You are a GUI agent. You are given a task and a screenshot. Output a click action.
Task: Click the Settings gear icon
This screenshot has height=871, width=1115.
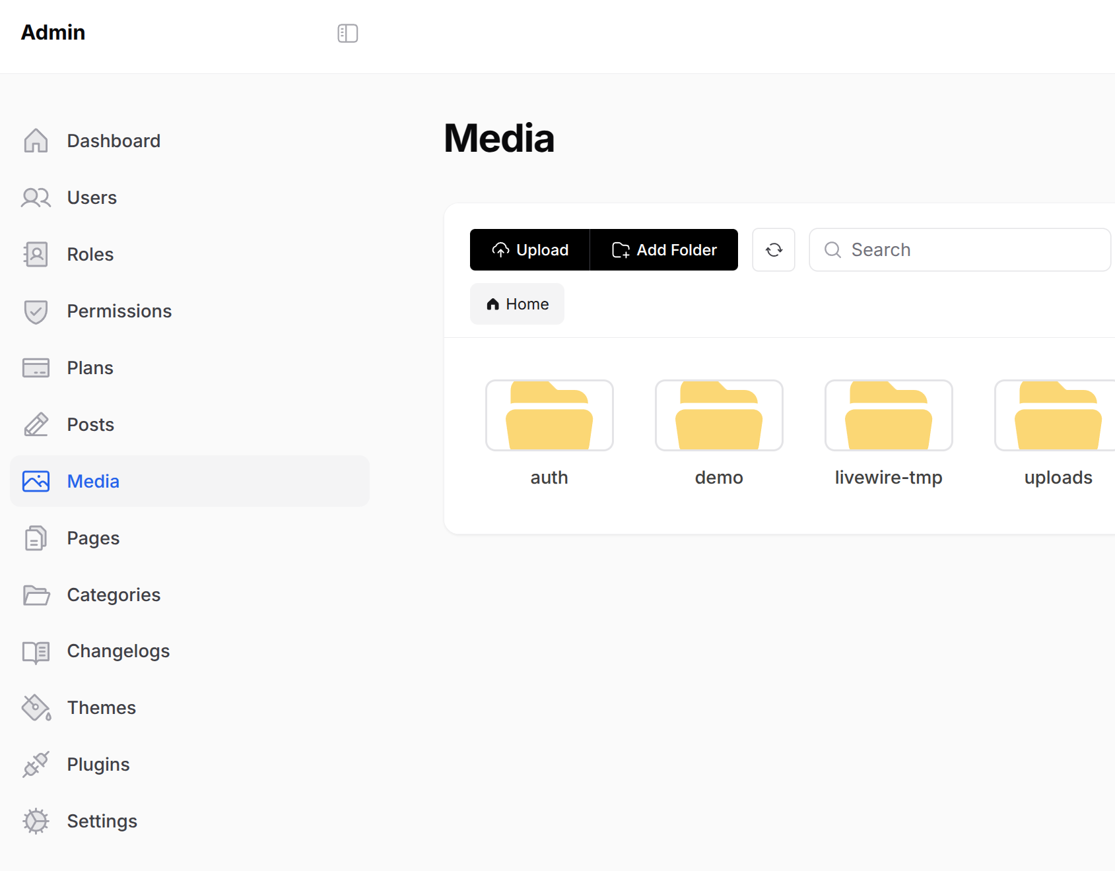(36, 821)
